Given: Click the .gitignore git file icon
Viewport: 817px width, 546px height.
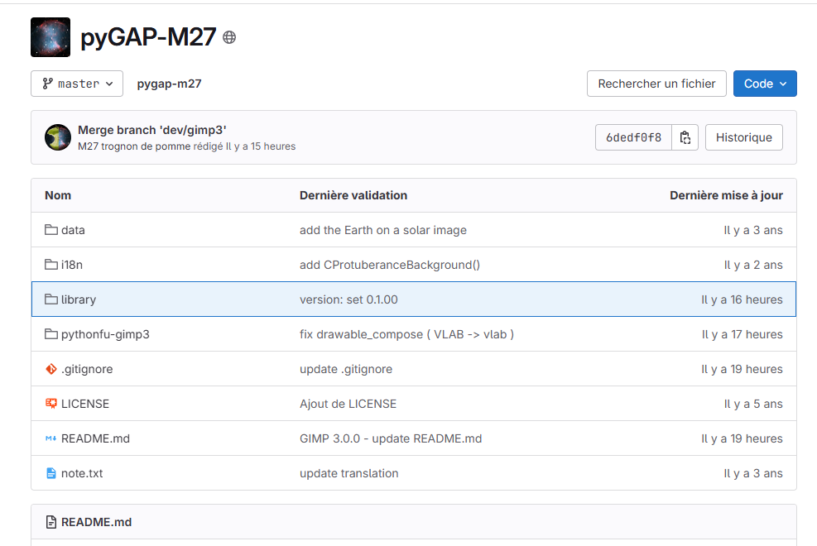Looking at the screenshot, I should 51,369.
